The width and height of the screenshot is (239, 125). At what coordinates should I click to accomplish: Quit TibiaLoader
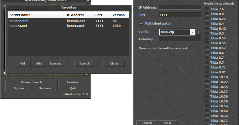73,88
